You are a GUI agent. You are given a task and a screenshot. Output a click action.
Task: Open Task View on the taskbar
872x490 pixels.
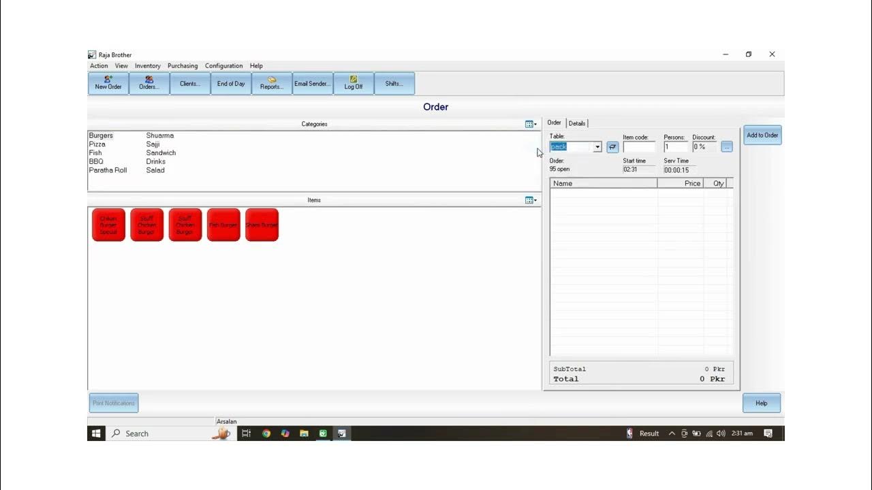coord(247,434)
